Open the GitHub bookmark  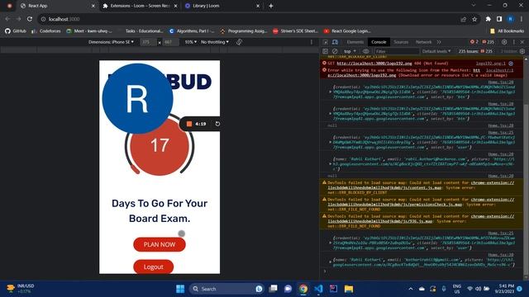click(16, 31)
